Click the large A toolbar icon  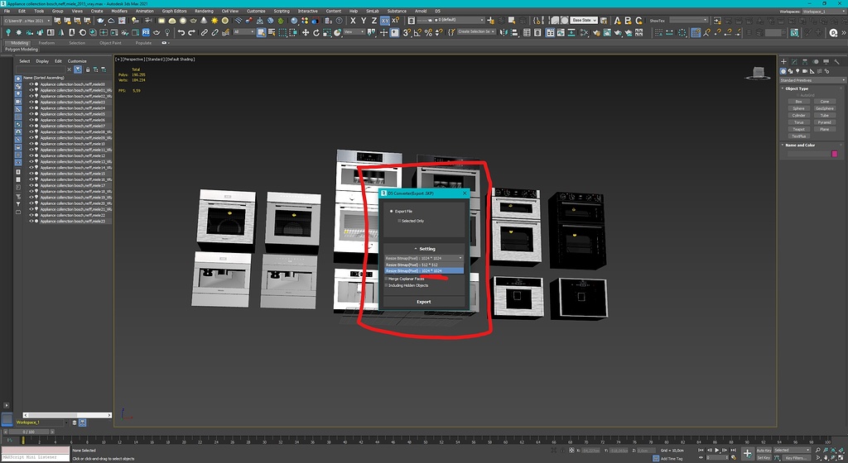point(617,21)
